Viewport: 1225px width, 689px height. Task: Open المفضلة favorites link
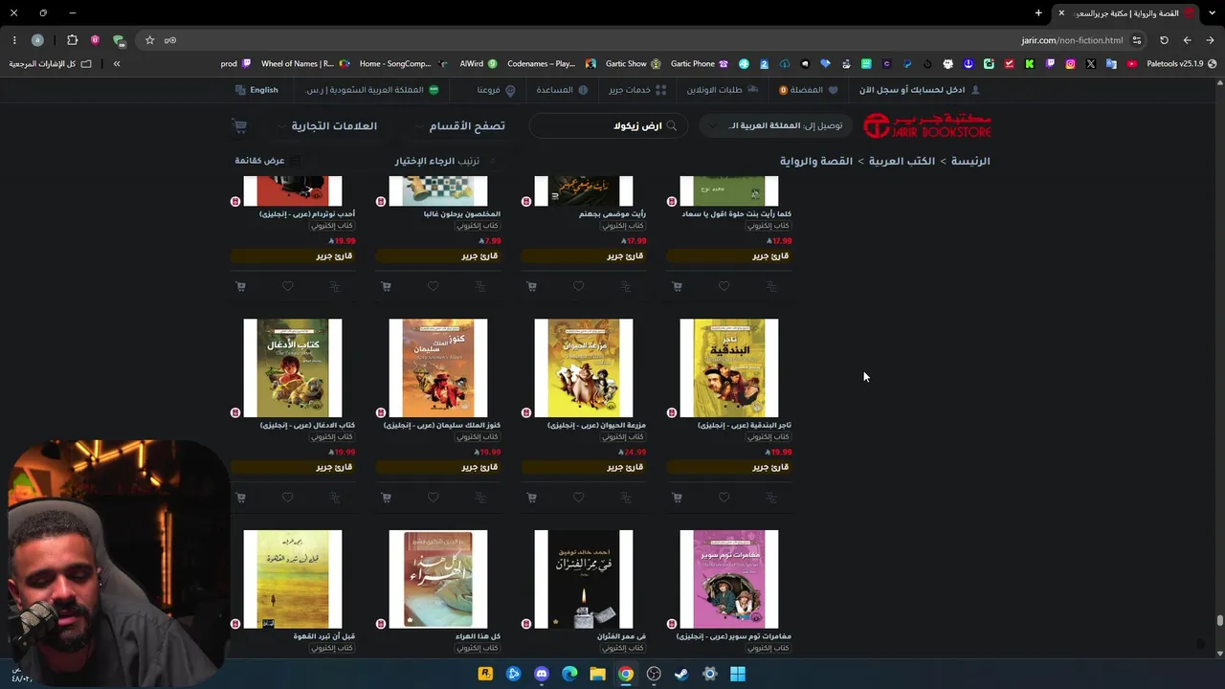pyautogui.click(x=808, y=90)
